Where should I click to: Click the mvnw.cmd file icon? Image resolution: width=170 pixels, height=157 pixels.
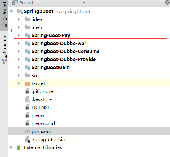click(27, 123)
